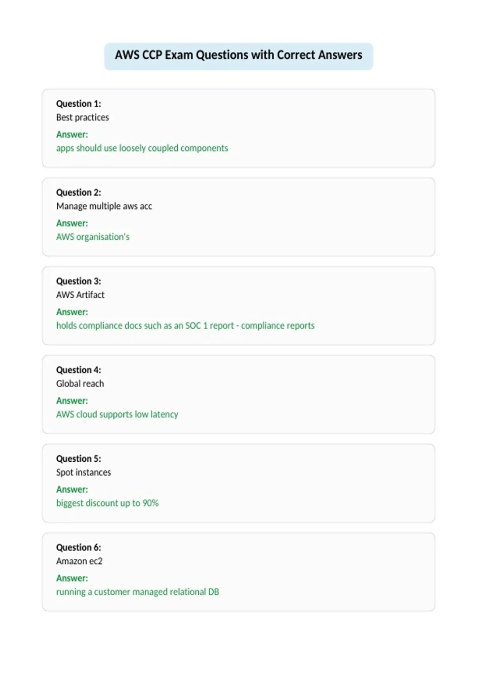477x676 pixels.
Task: Click the low latency answer text
Action: point(117,414)
